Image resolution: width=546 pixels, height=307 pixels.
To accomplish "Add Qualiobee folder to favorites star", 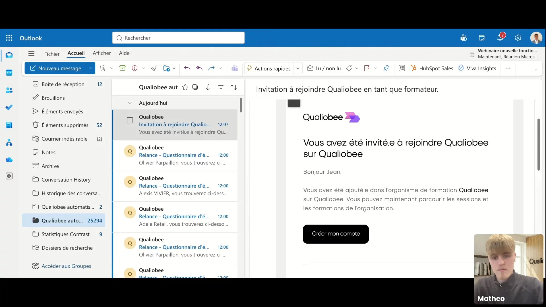I will coord(185,87).
